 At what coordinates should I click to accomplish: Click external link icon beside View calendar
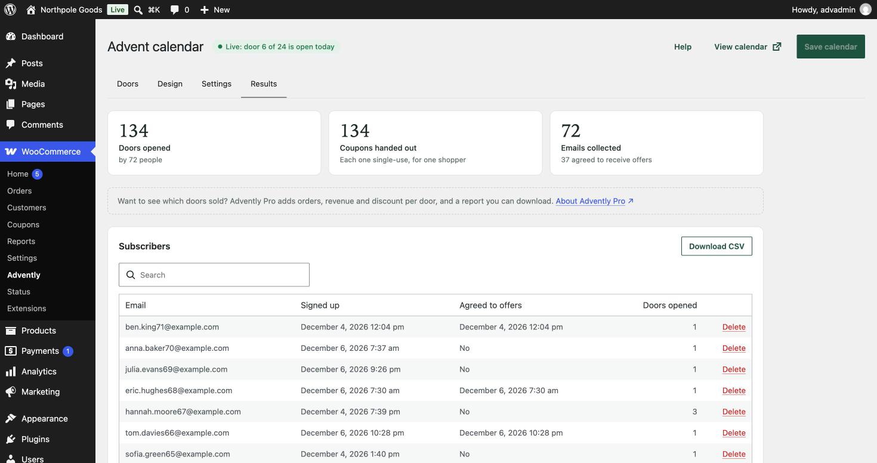pyautogui.click(x=777, y=47)
